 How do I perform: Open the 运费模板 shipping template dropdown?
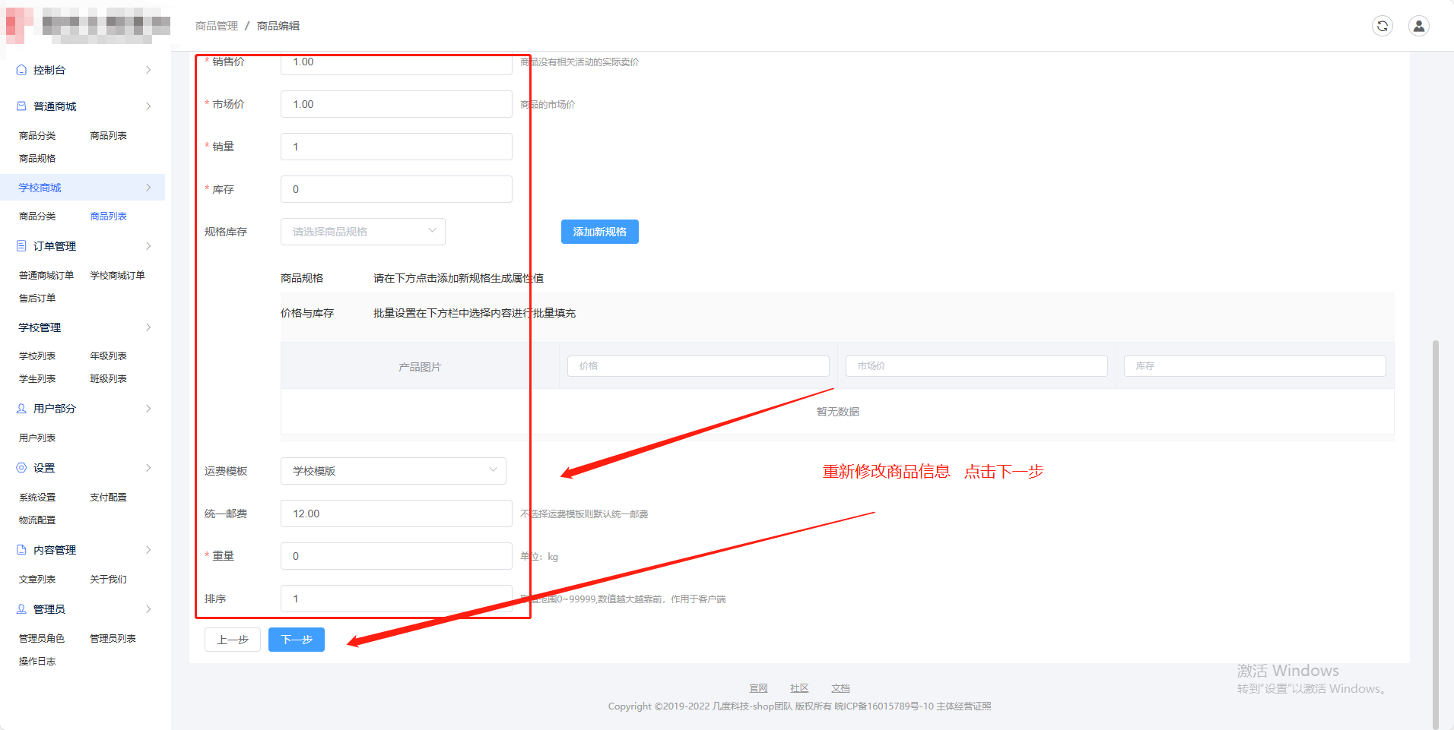click(x=392, y=470)
